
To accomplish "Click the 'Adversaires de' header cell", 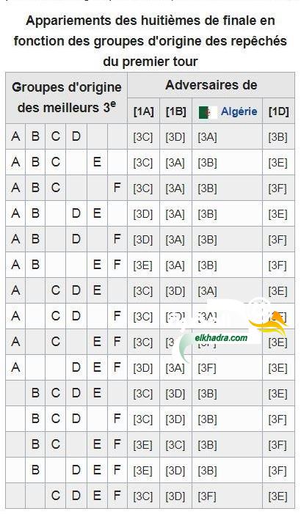I will pos(211,85).
